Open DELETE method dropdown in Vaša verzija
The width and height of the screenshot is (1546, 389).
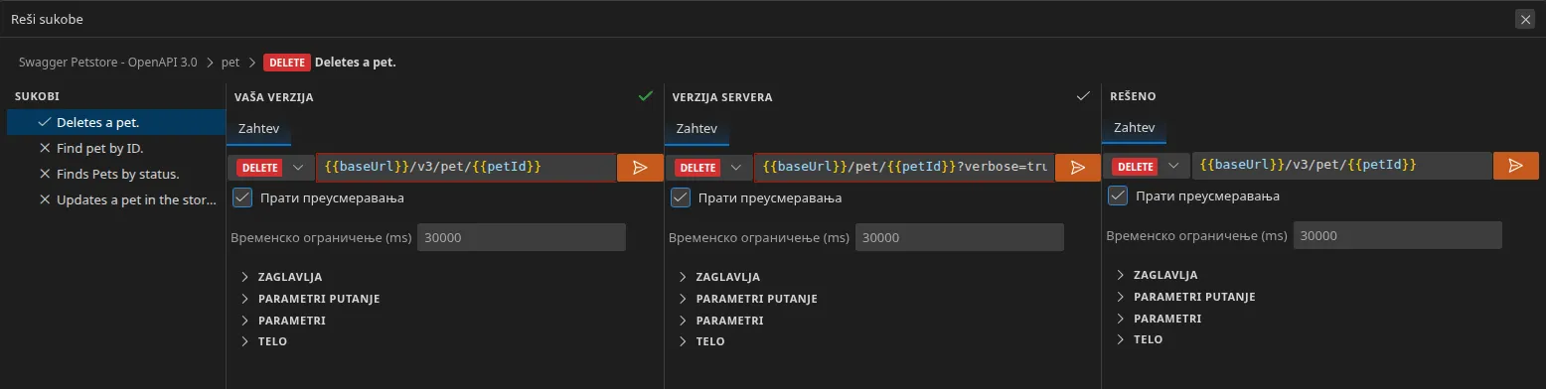271,168
